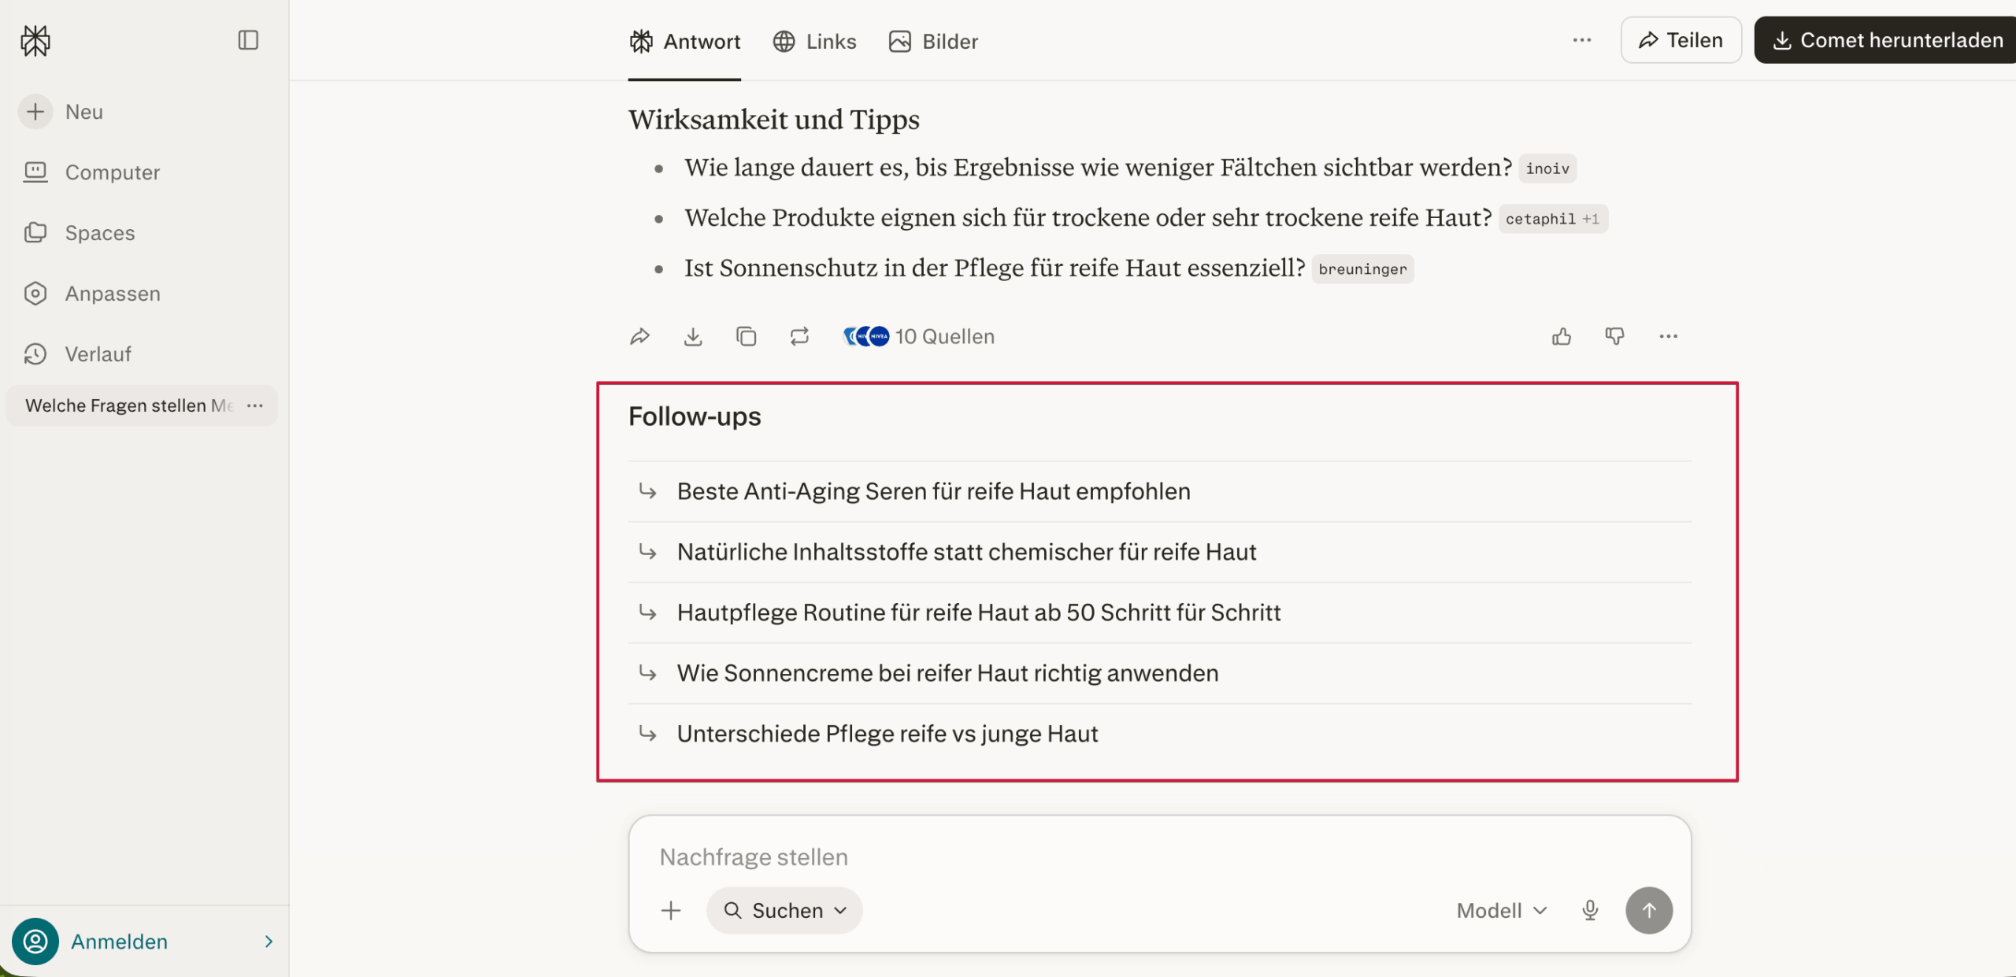Copy the answer with the copy icon
This screenshot has width=2016, height=977.
click(746, 337)
